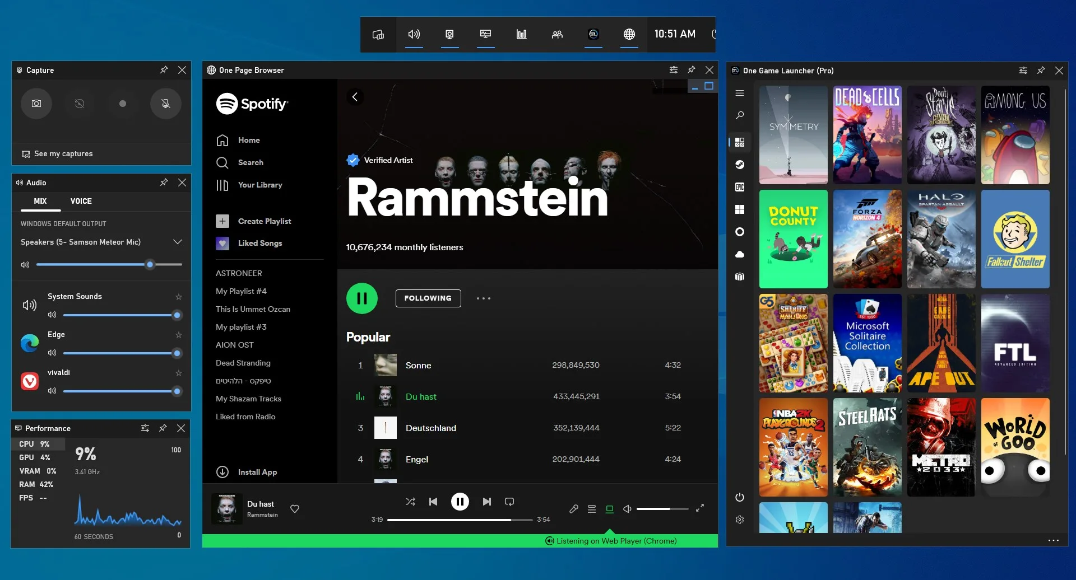Image resolution: width=1076 pixels, height=580 pixels.
Task: Switch to the VOICE tab in Audio
Action: point(81,201)
